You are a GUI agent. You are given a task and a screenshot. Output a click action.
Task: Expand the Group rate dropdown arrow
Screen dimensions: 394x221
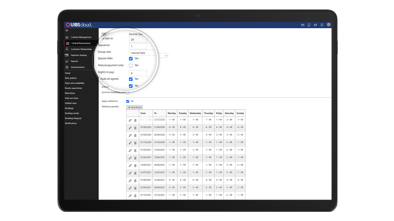click(166, 56)
